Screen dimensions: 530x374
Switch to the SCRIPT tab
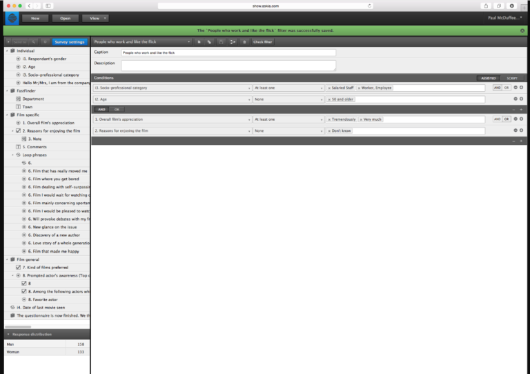(x=512, y=78)
